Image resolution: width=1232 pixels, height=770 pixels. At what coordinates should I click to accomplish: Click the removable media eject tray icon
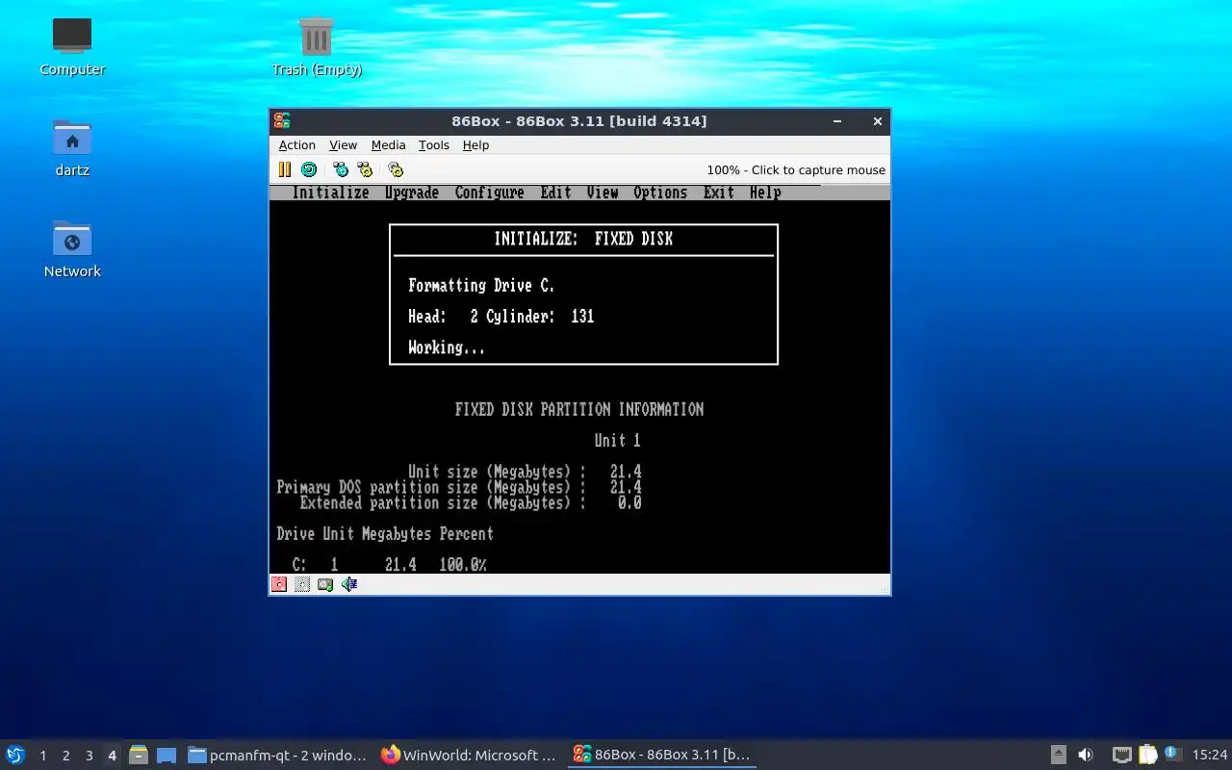(x=1058, y=755)
